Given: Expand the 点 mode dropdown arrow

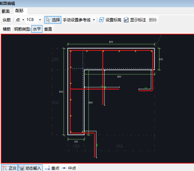Looking at the screenshot, I should (23, 20).
